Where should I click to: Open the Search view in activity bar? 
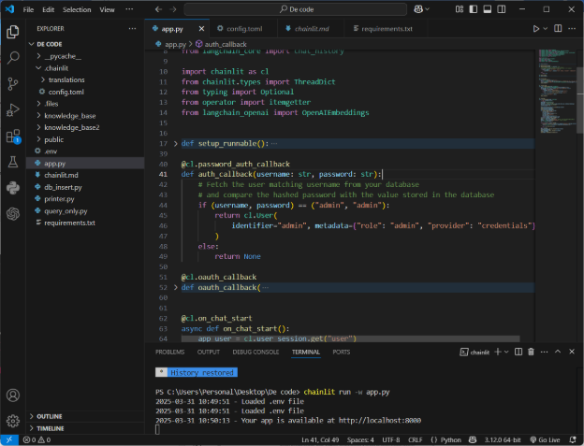pos(13,57)
